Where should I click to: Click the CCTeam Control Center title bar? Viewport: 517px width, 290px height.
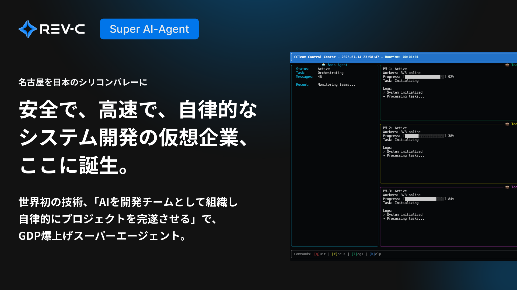tap(404, 57)
